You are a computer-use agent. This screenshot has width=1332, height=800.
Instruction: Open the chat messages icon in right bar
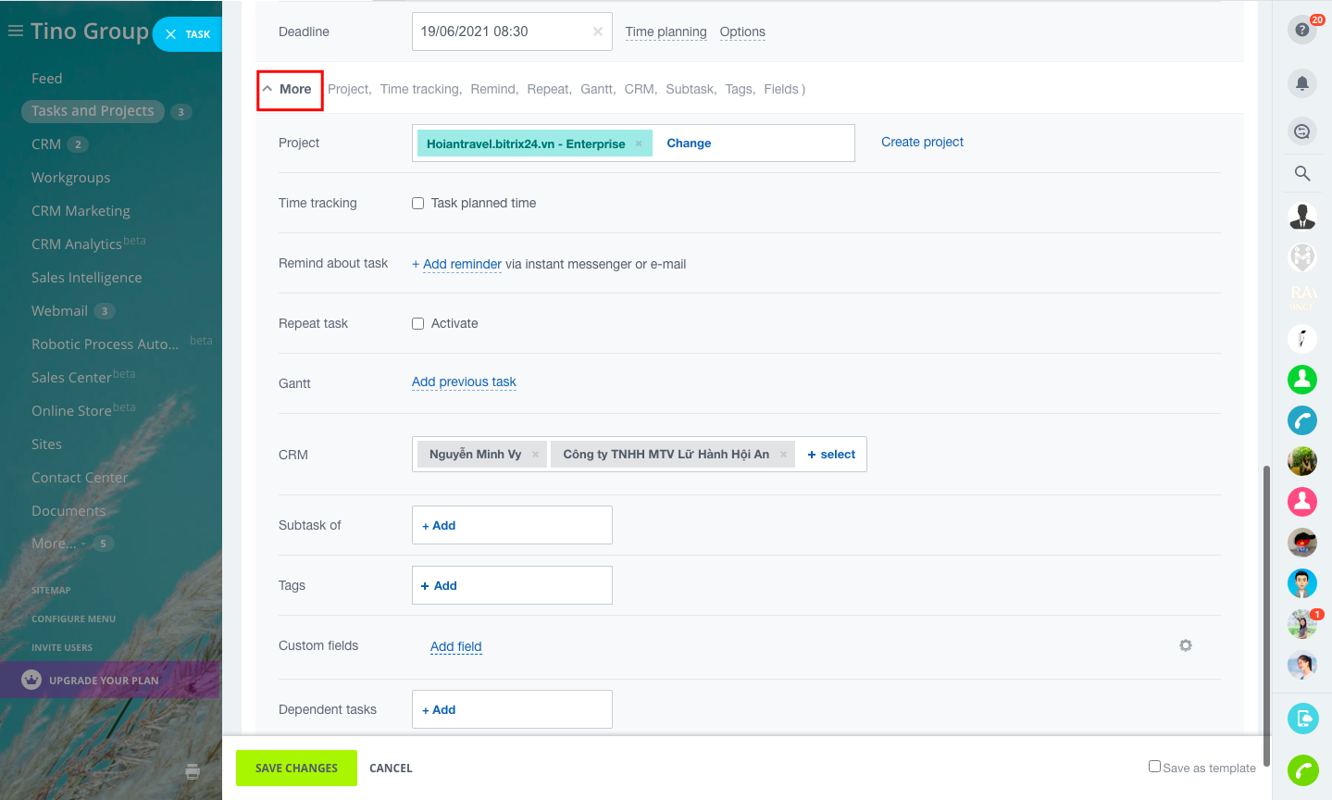point(1302,131)
